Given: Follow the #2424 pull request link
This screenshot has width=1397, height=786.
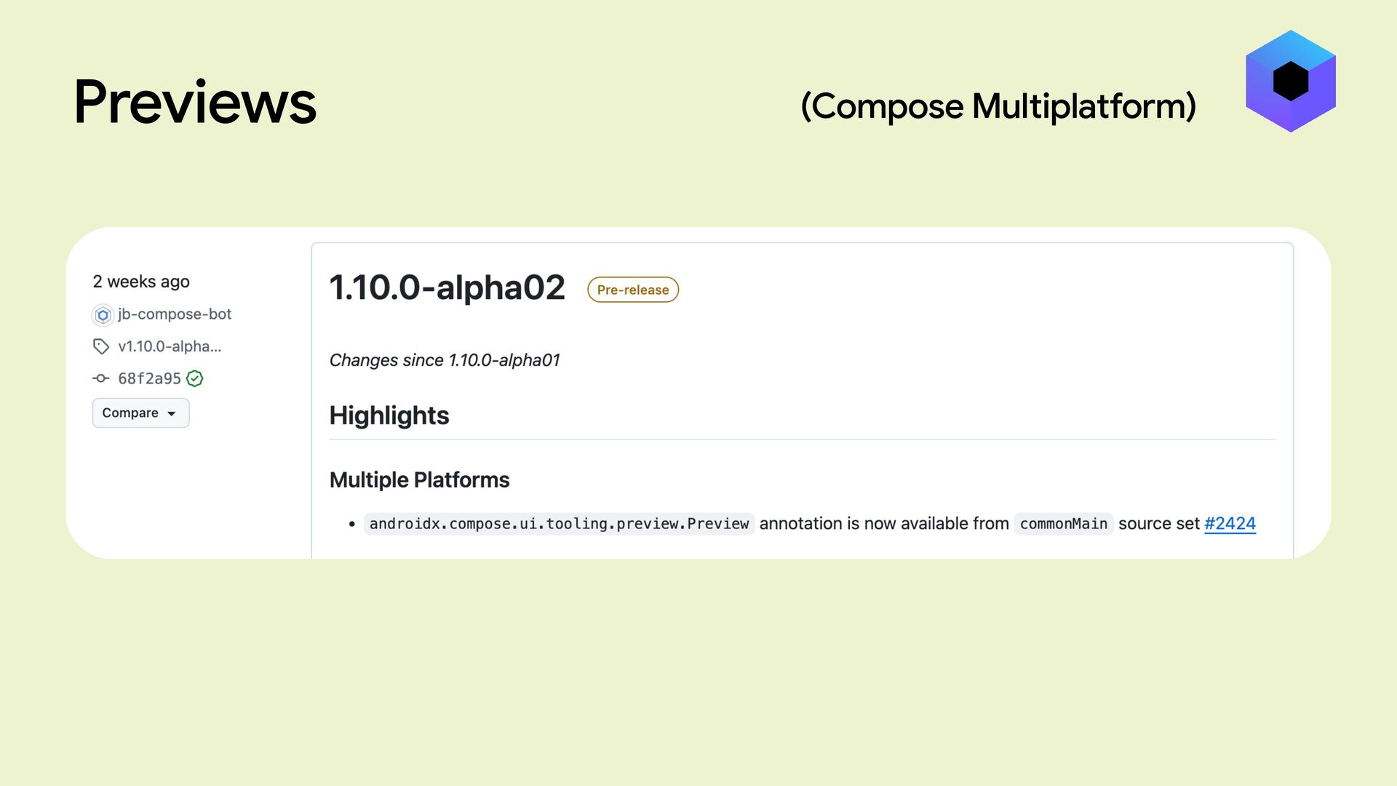Looking at the screenshot, I should pos(1230,523).
